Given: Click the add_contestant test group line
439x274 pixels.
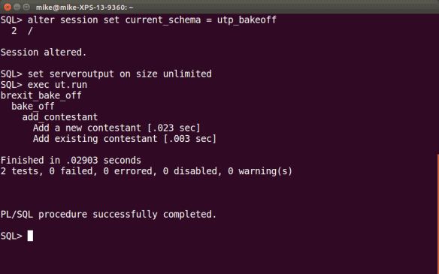Looking at the screenshot, I should tap(60, 117).
